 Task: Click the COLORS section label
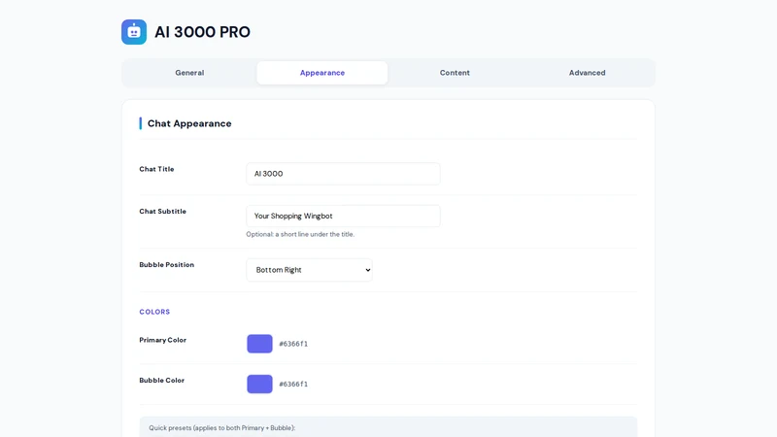[154, 312]
